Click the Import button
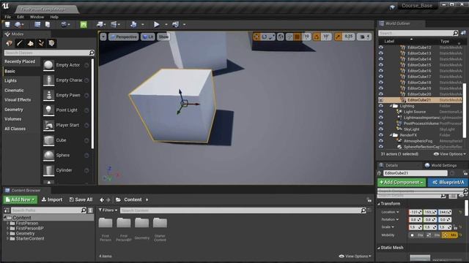Screen dimensions: 469x263 point(52,199)
